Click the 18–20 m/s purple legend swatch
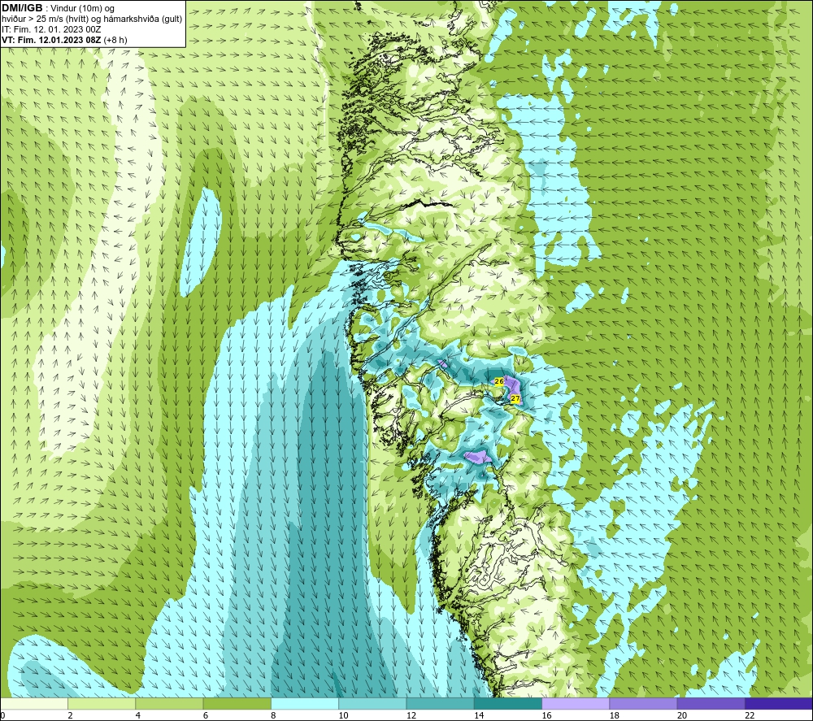 pyautogui.click(x=643, y=703)
